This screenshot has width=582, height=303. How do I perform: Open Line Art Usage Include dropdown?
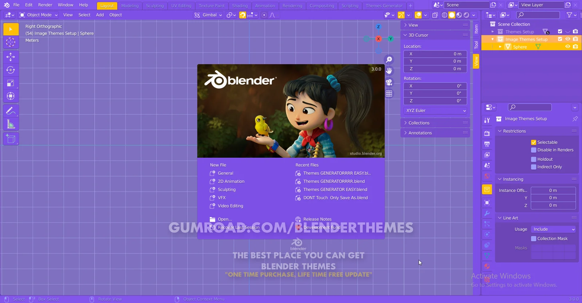point(553,229)
